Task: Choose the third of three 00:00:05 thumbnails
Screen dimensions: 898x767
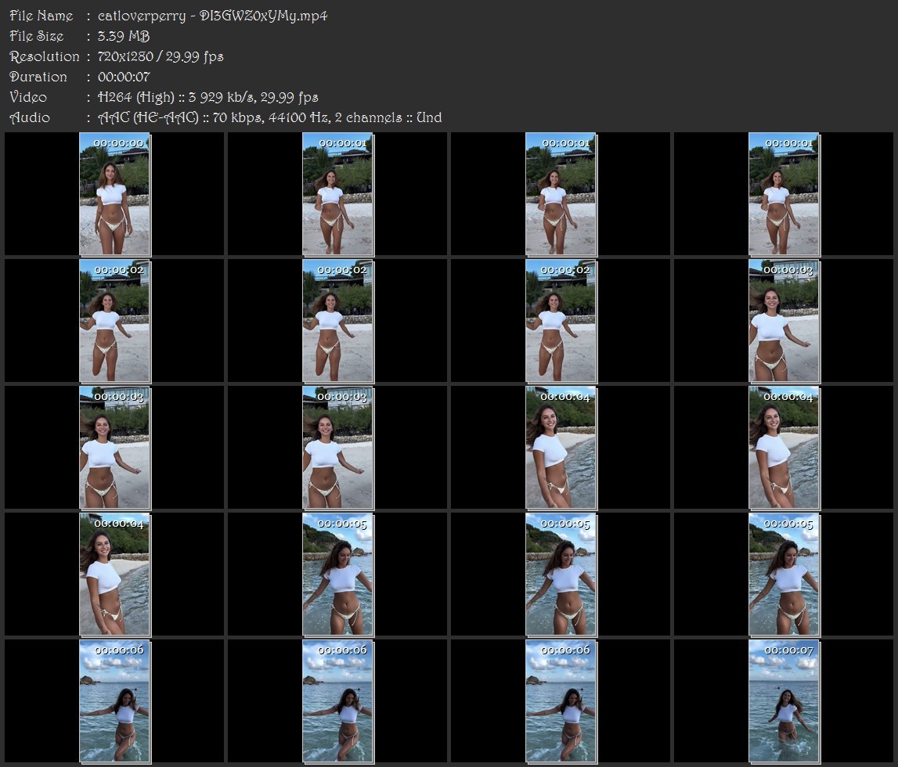Action: coord(784,574)
